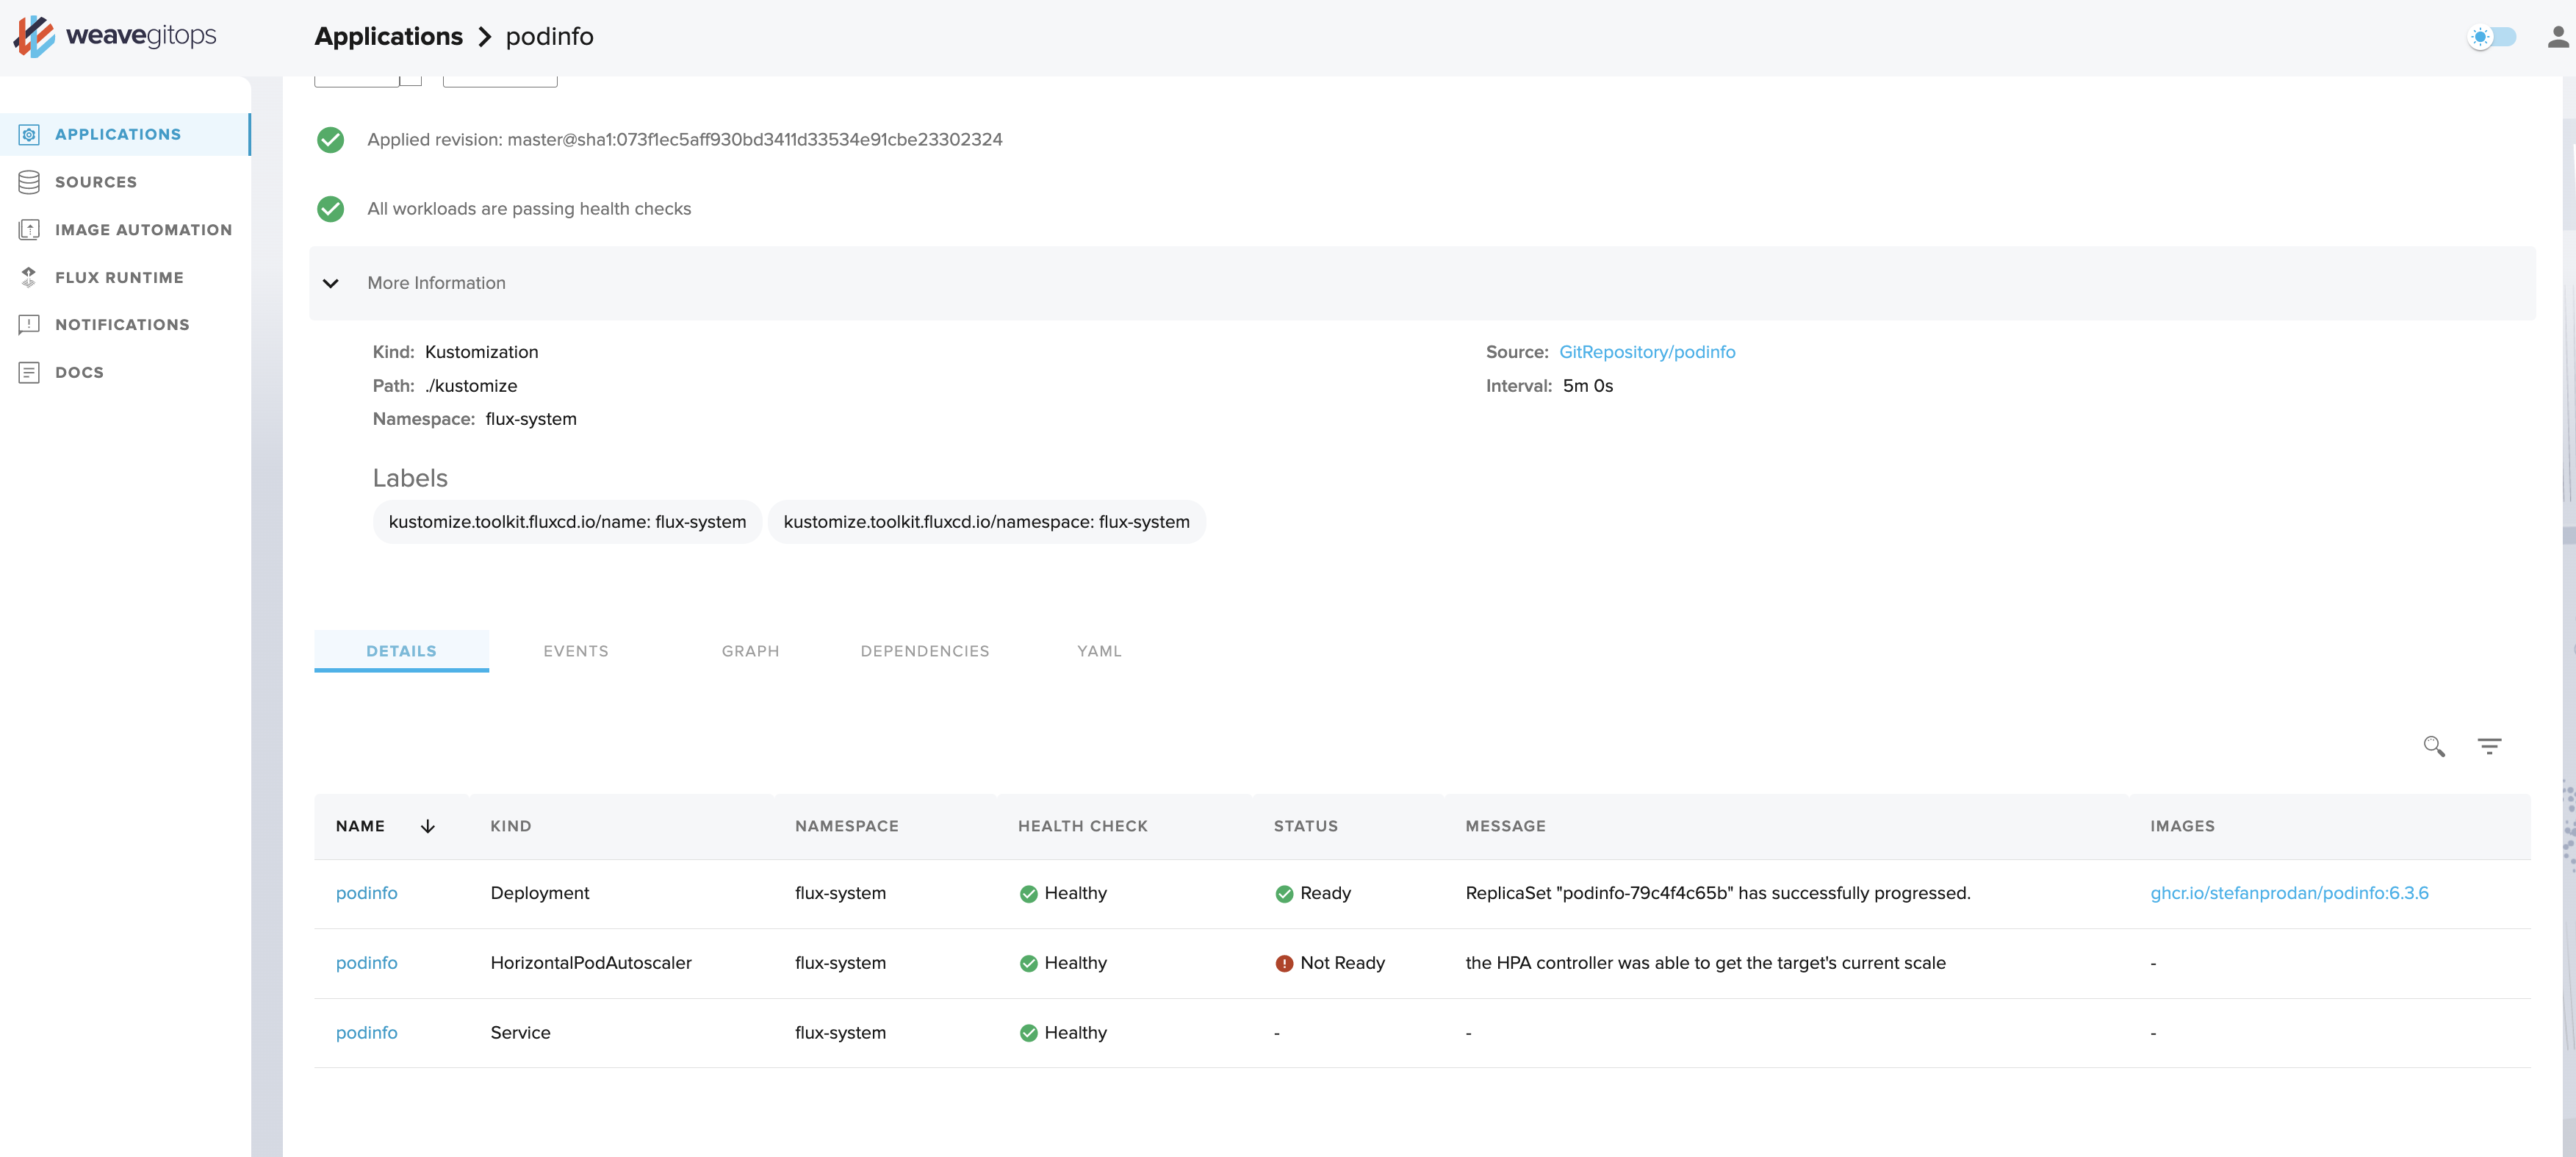
Task: Open Sources database icon in sidebar
Action: pos(29,182)
